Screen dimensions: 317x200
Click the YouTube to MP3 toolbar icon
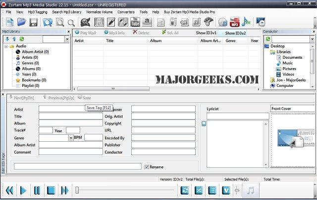click(x=234, y=22)
